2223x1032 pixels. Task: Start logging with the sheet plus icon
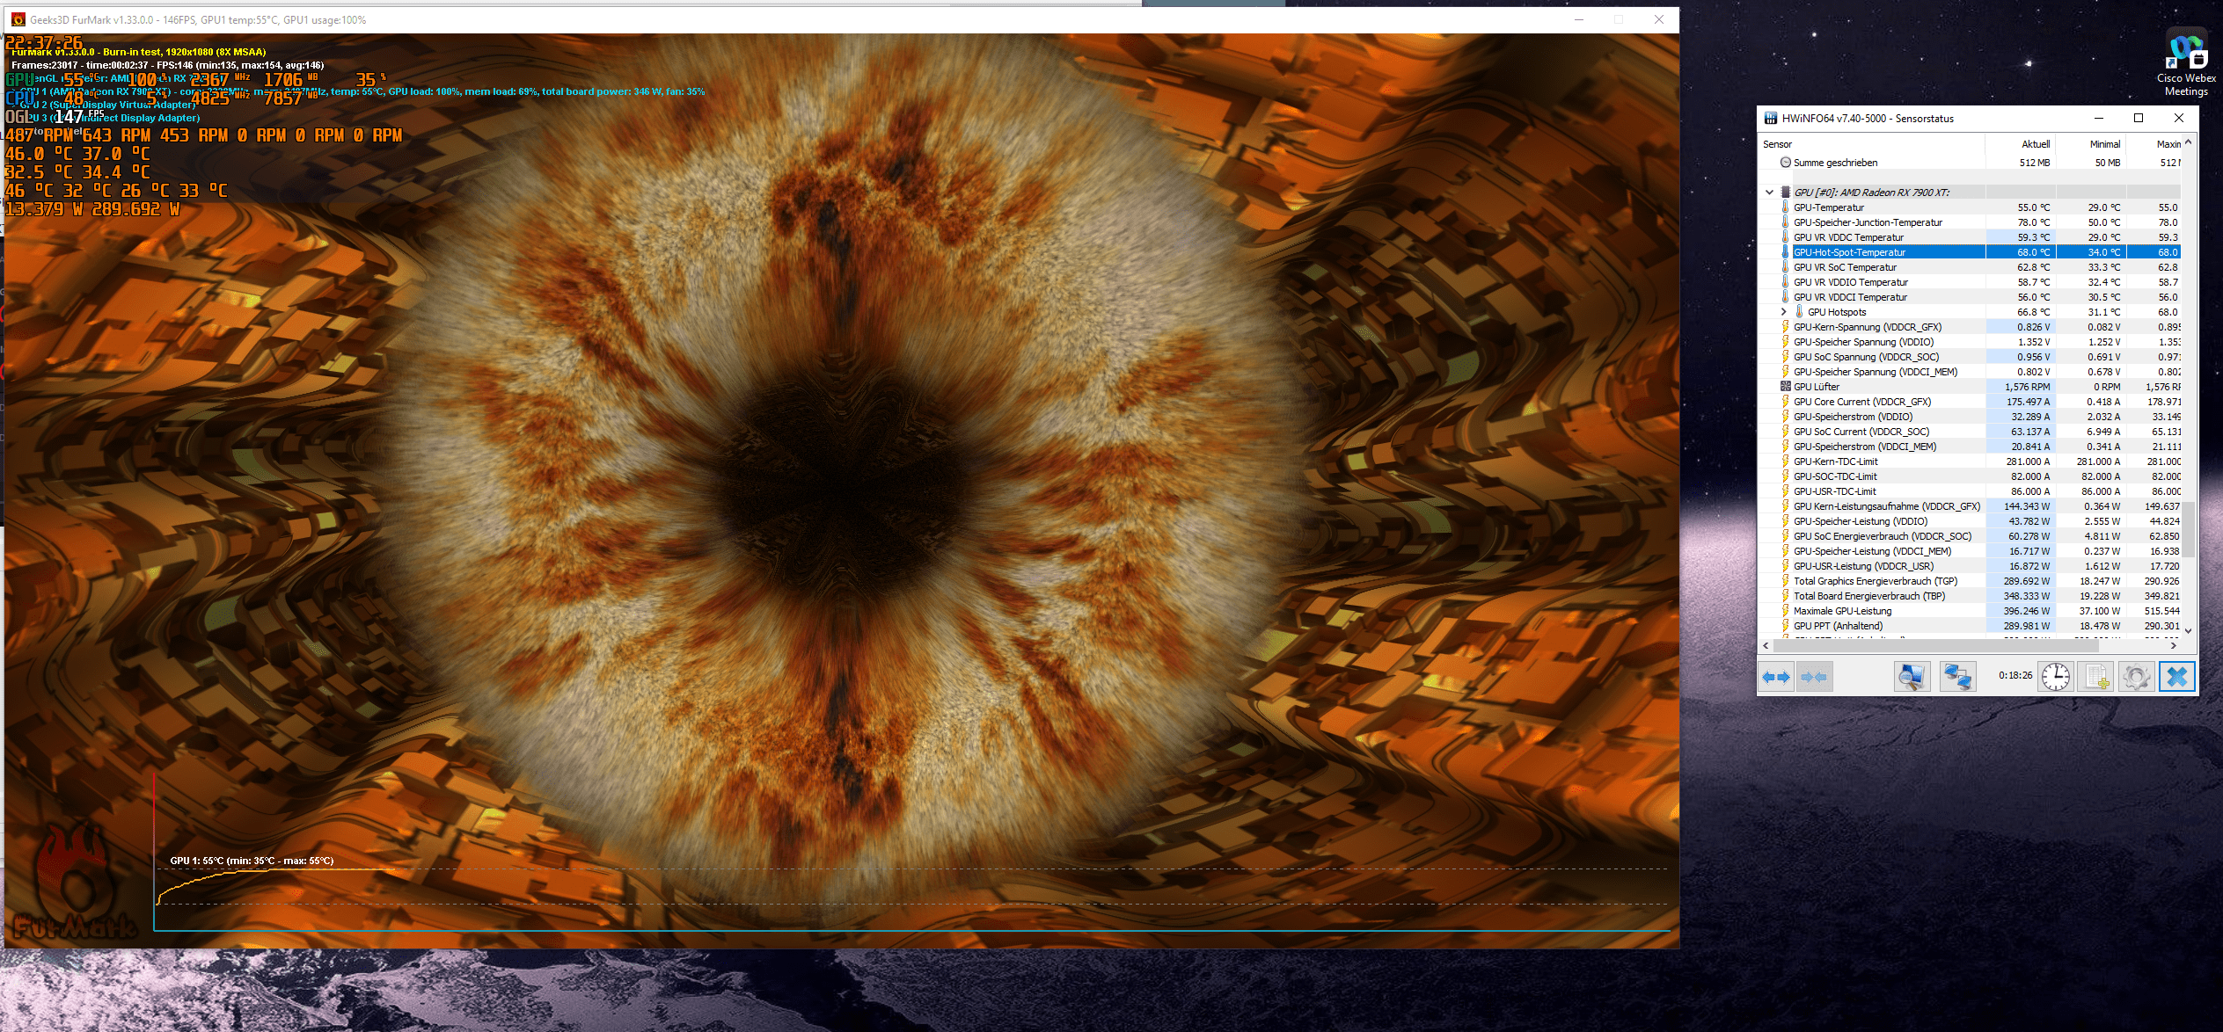click(x=2095, y=676)
